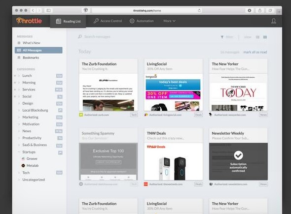Expand the Marketing category

[x=19, y=117]
